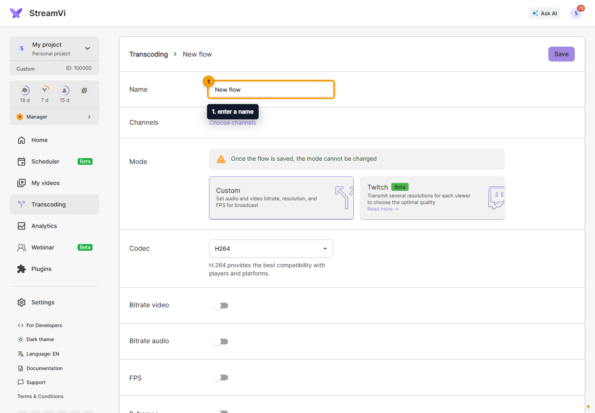Viewport: 595px width, 413px height.
Task: Click the Read more link on Twitch card
Action: (383, 209)
